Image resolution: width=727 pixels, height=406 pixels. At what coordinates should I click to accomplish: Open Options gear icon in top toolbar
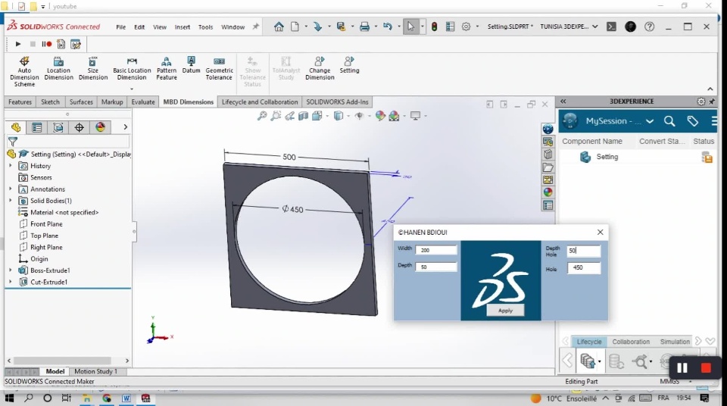point(466,27)
